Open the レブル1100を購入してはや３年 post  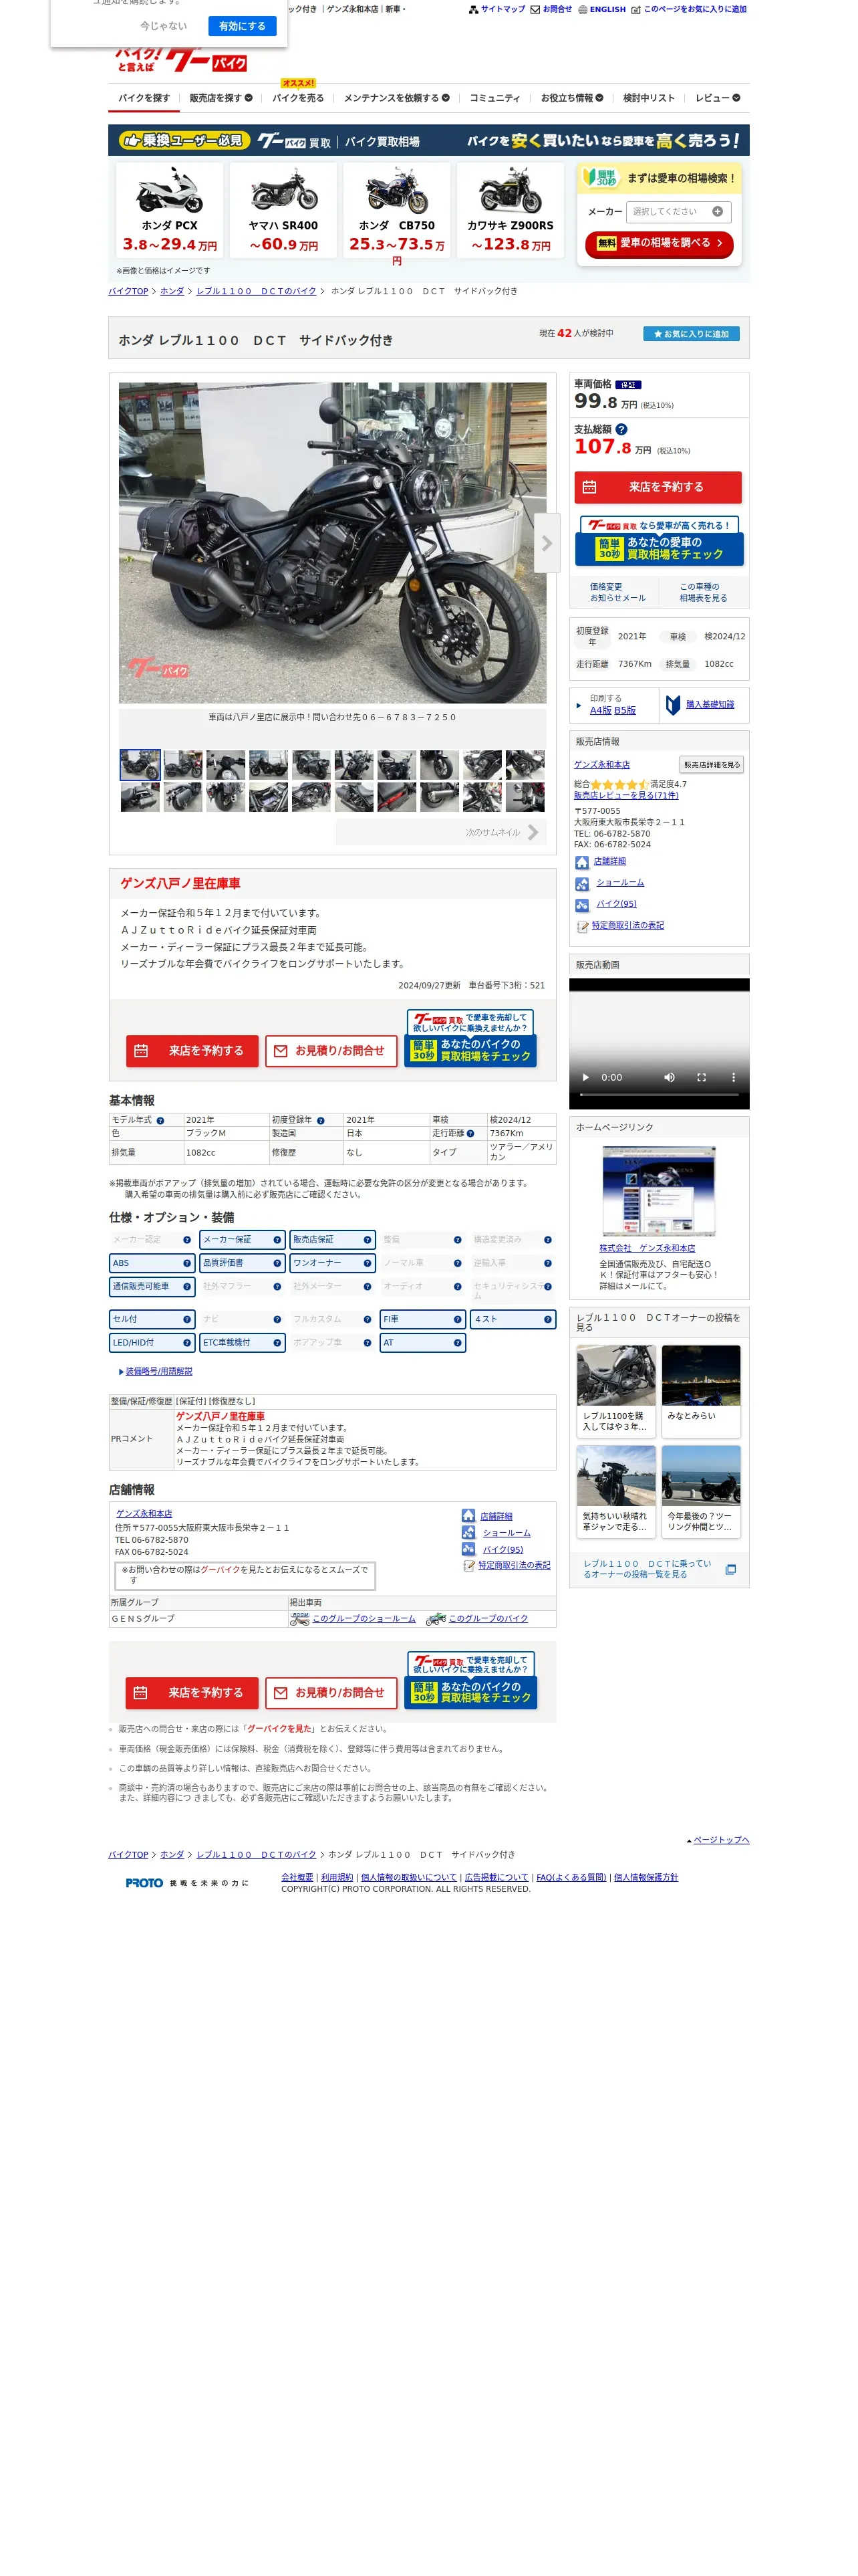(x=615, y=1390)
